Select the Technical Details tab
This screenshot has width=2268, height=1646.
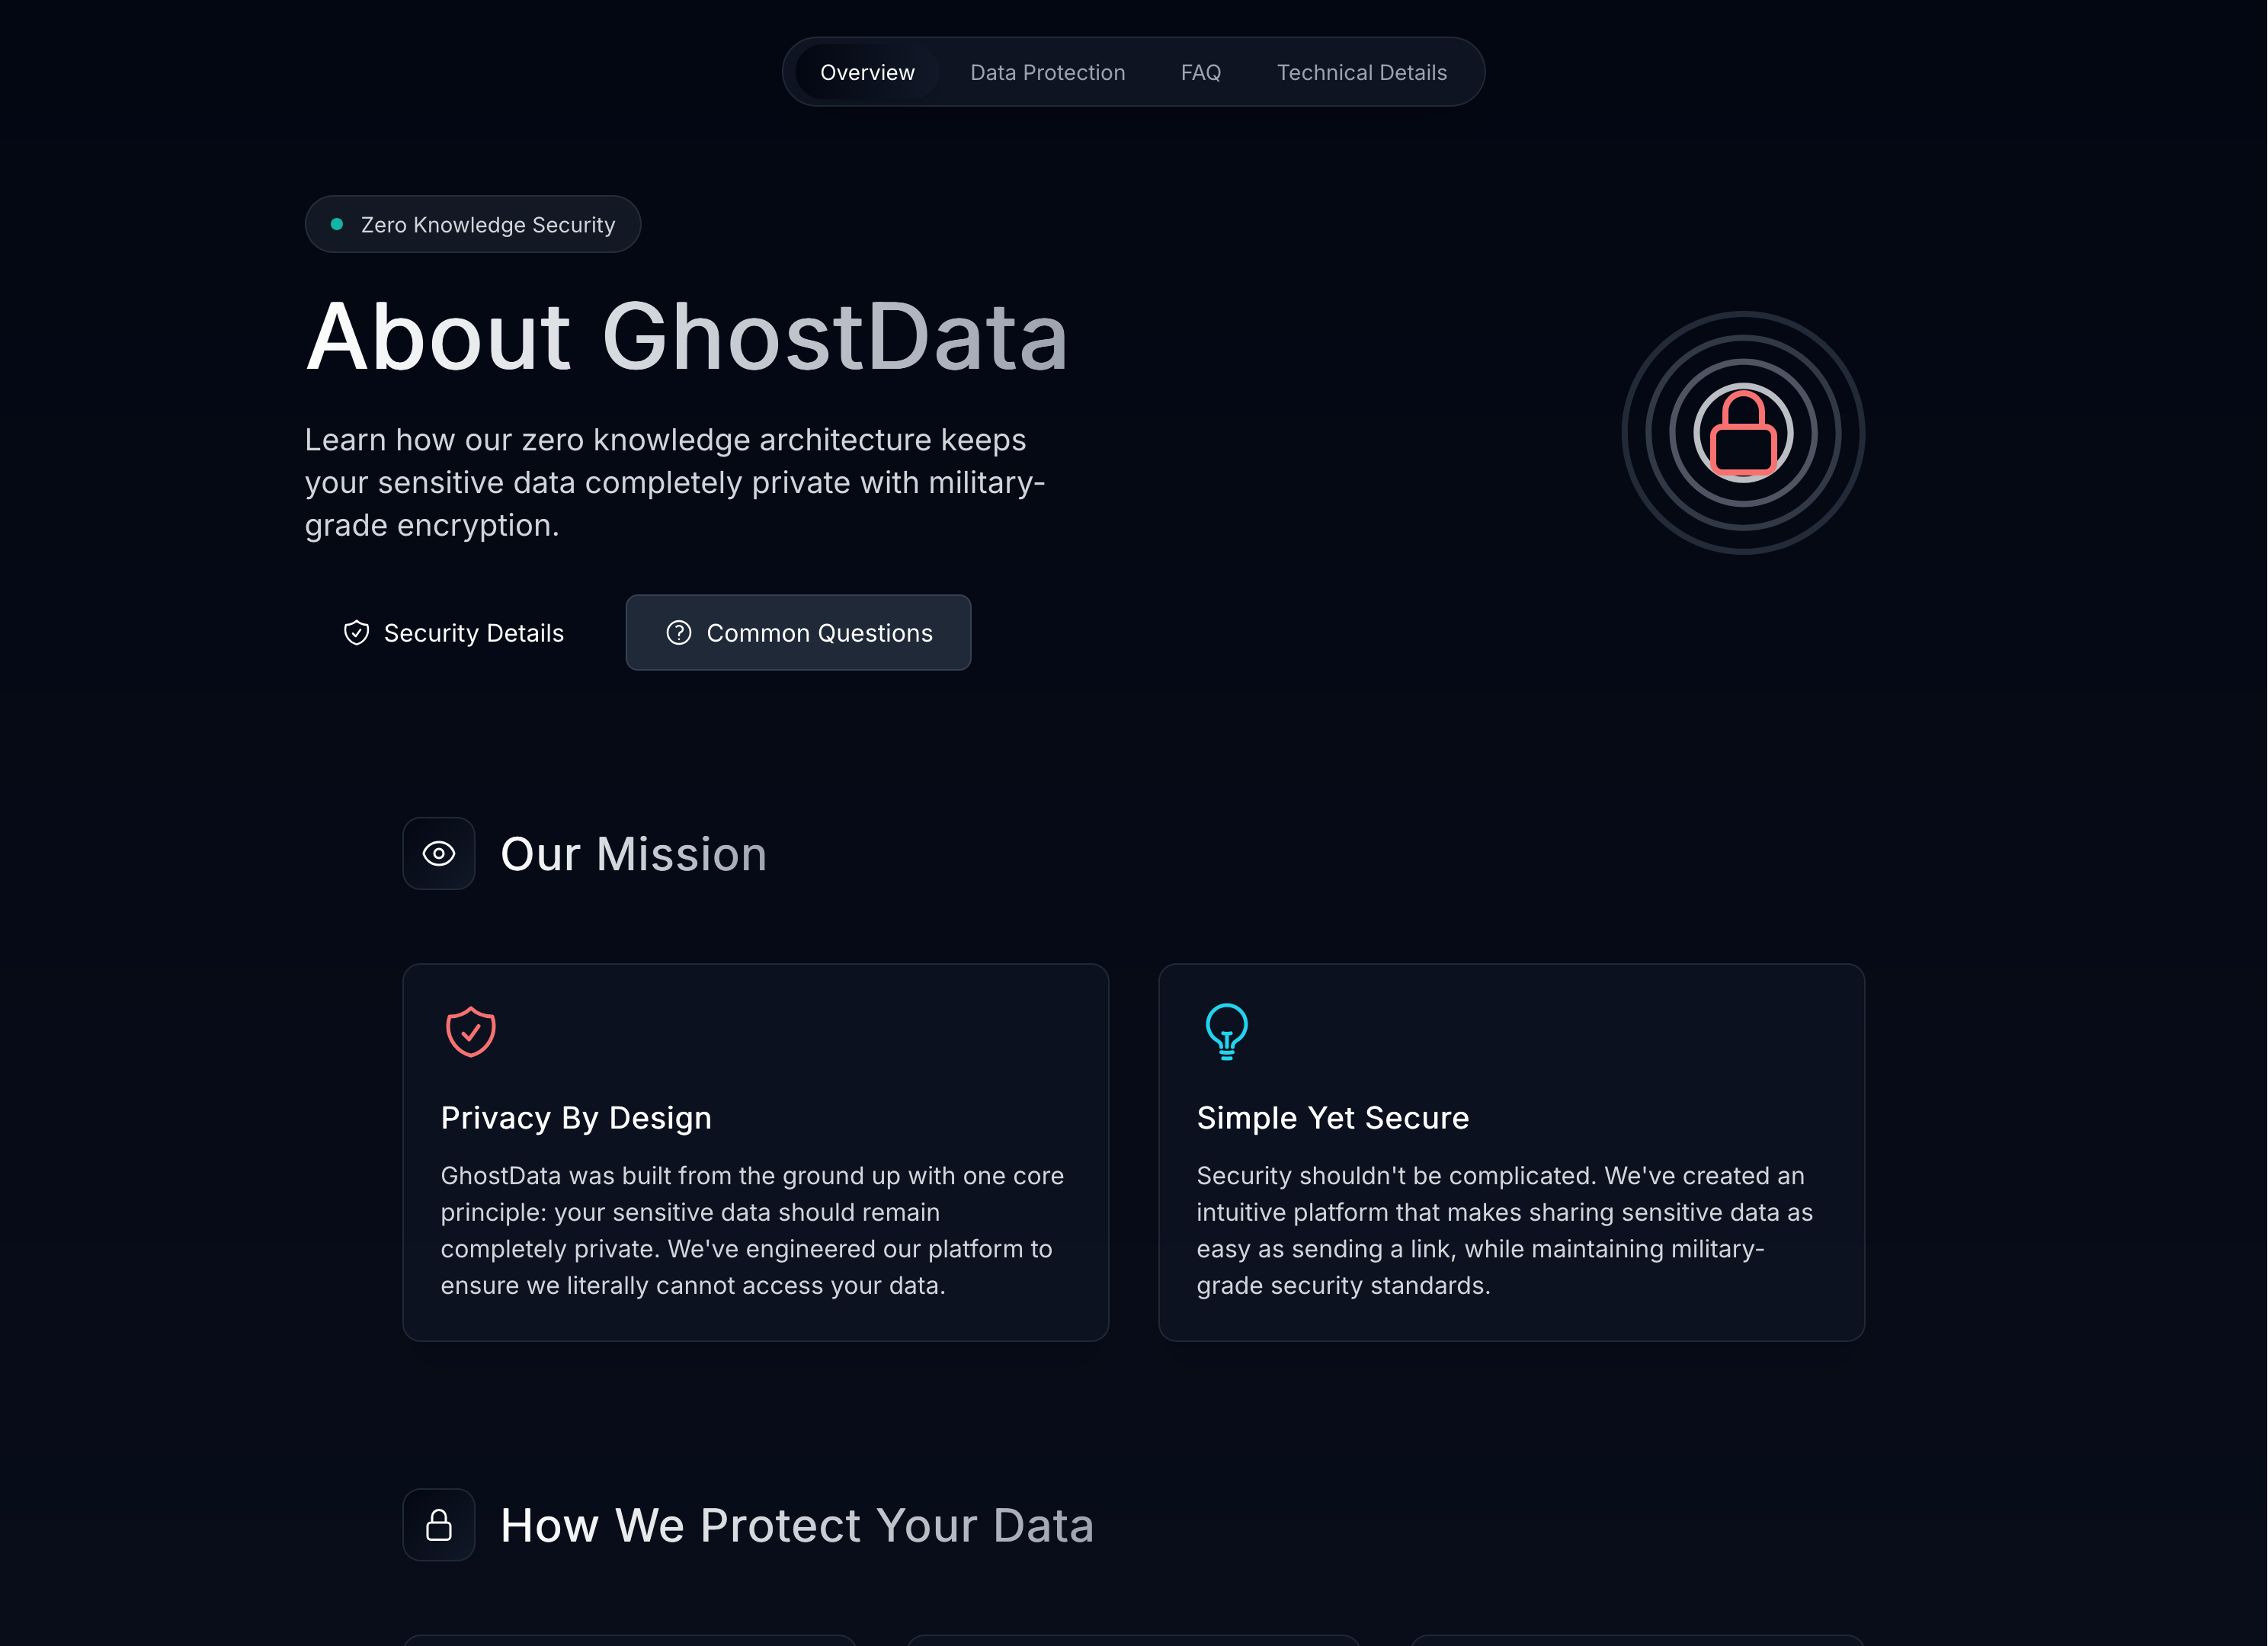coord(1361,73)
